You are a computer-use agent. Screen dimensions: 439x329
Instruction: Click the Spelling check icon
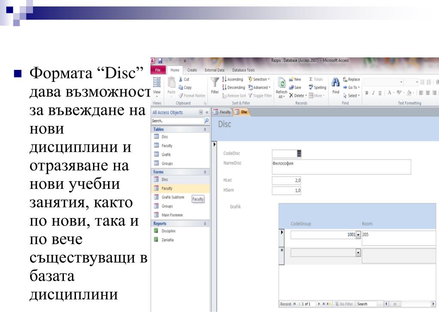click(x=311, y=87)
